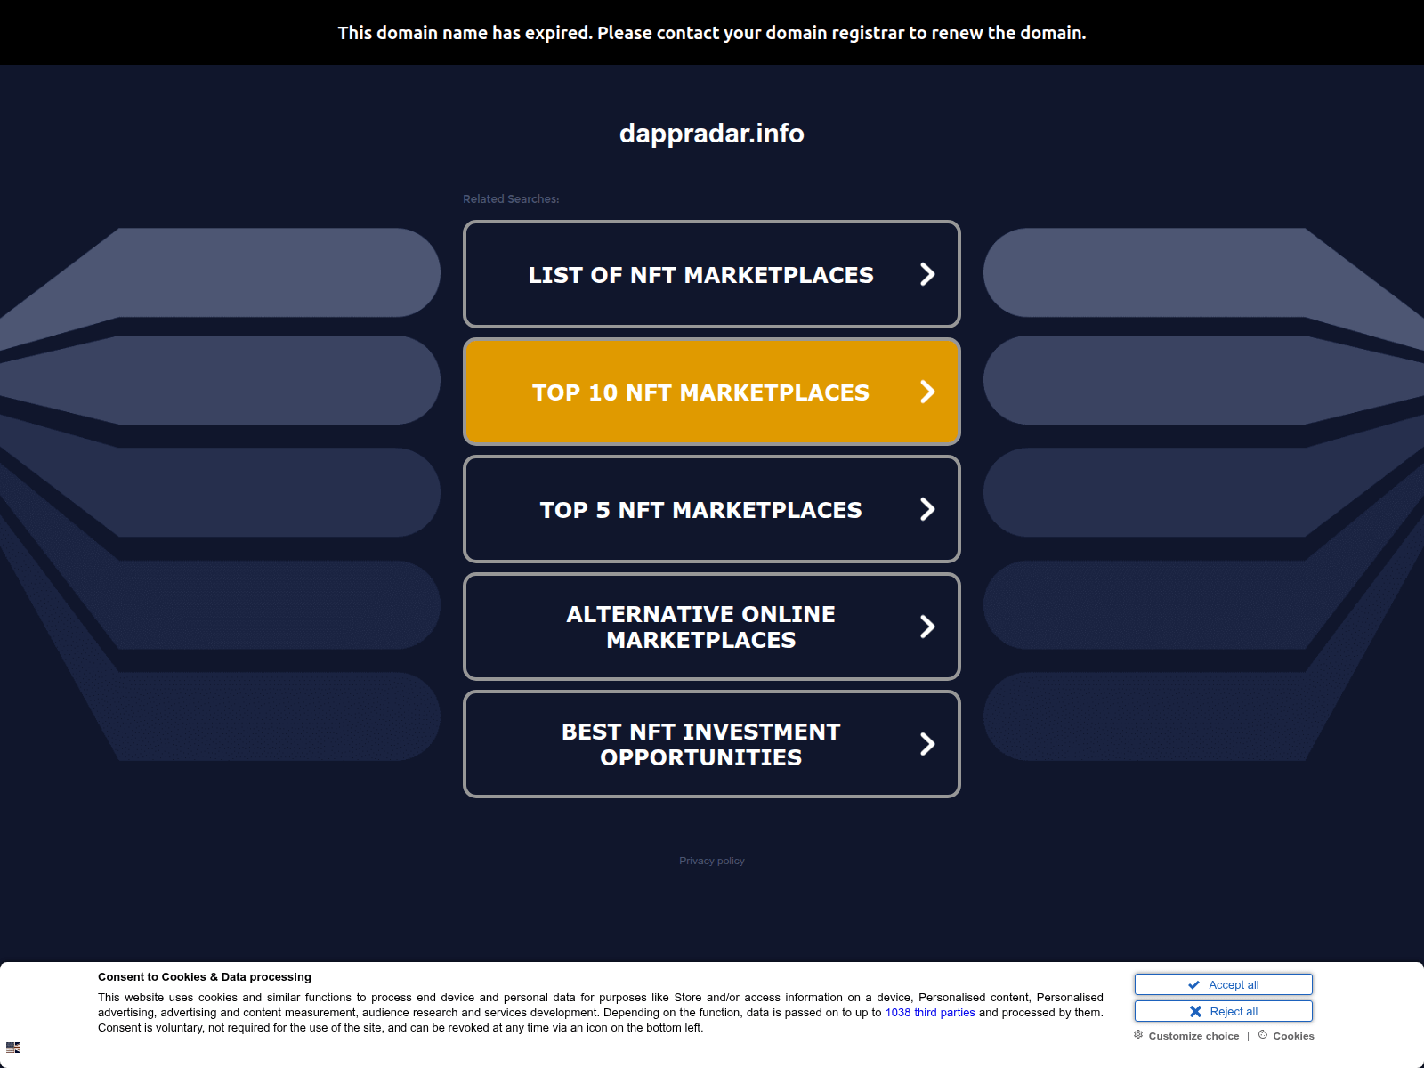Open the List of NFT Marketplaces link
Screen dimensions: 1424x1068
711,274
